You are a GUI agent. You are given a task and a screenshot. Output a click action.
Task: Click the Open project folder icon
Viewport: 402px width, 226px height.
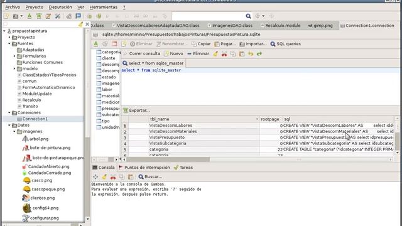coord(16,16)
